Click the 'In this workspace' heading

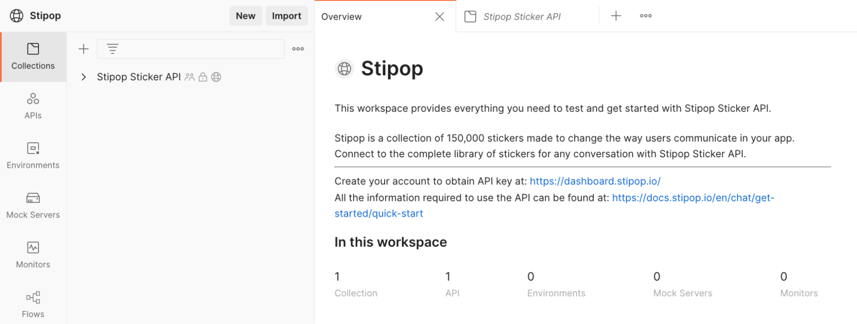391,242
